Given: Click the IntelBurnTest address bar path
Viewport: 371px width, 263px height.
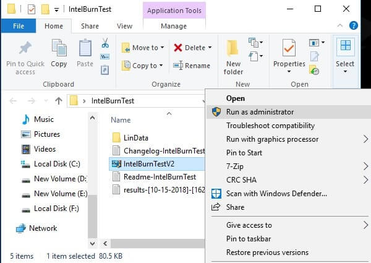Looking at the screenshot, I should (x=113, y=101).
